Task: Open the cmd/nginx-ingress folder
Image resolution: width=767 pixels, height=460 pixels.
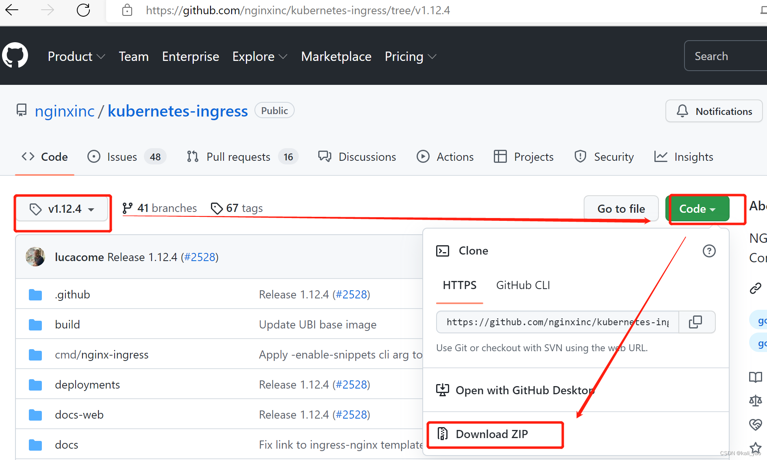Action: [x=102, y=355]
